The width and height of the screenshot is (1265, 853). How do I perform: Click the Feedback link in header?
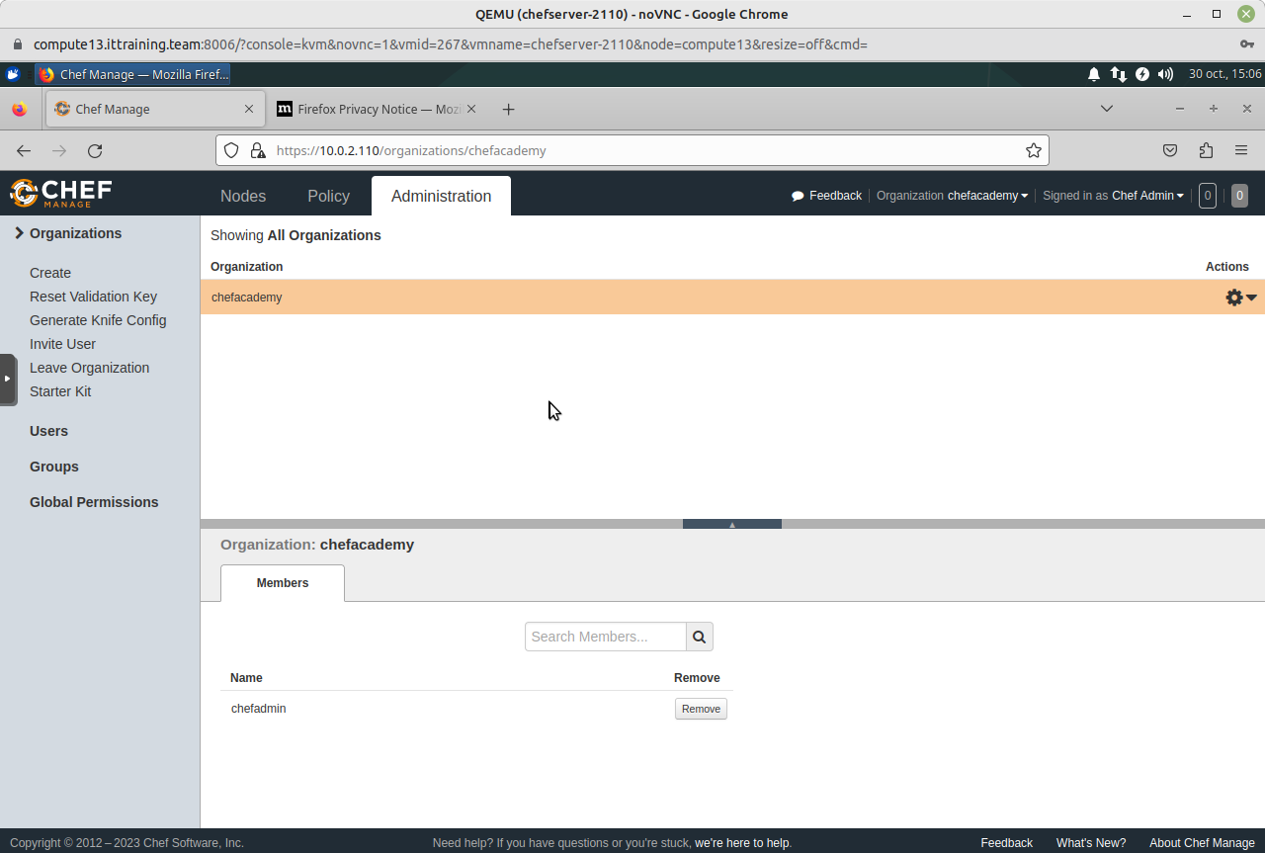826,196
